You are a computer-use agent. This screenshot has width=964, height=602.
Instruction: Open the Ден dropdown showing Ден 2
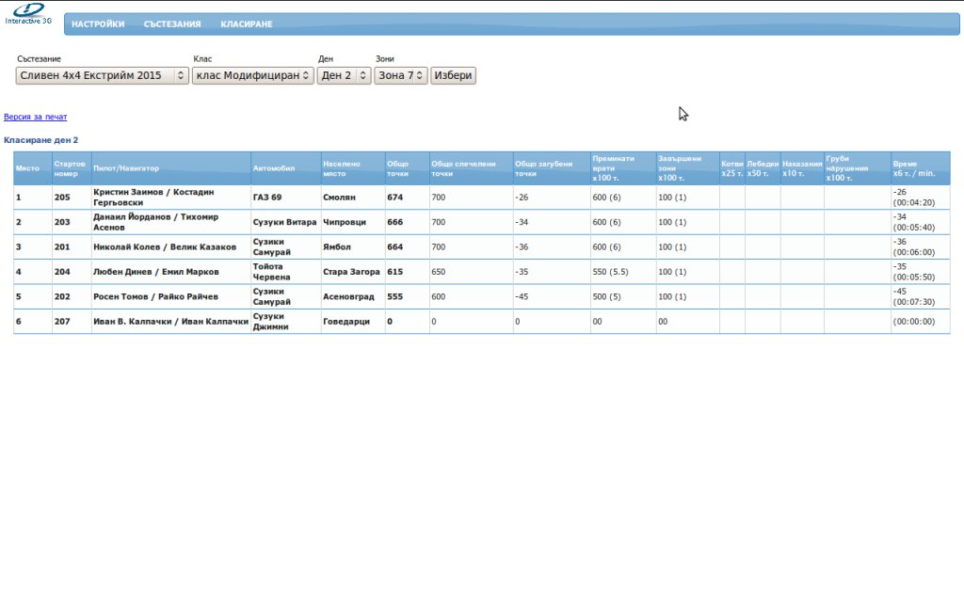tap(344, 75)
